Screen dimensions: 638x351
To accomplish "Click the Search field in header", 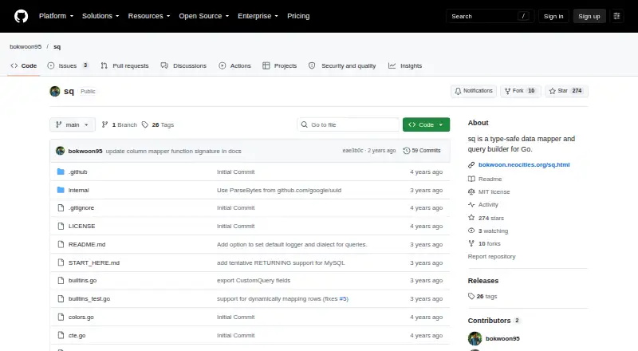I will [490, 16].
